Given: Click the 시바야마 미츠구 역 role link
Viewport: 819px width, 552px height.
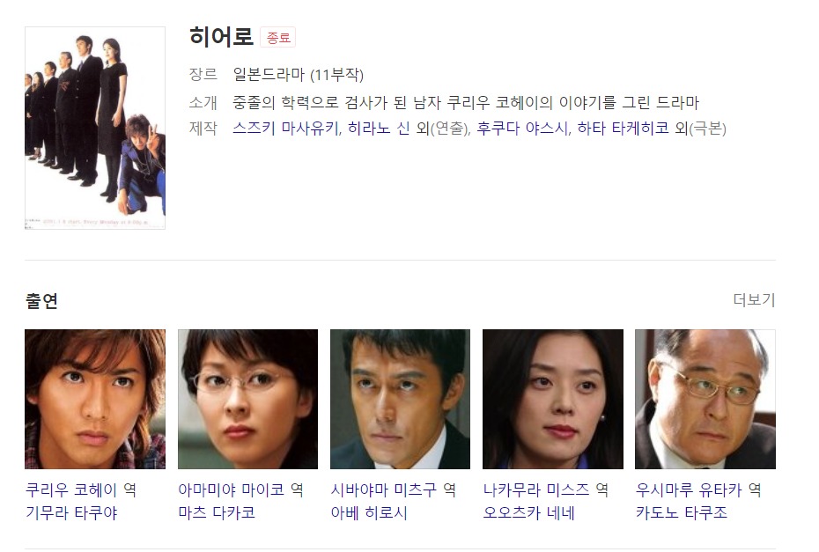Looking at the screenshot, I should (394, 489).
